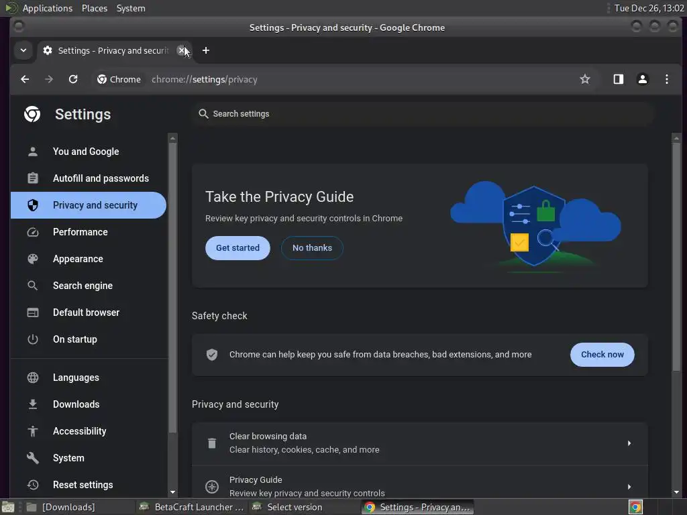
Task: Open the profile avatar menu
Action: 642,79
